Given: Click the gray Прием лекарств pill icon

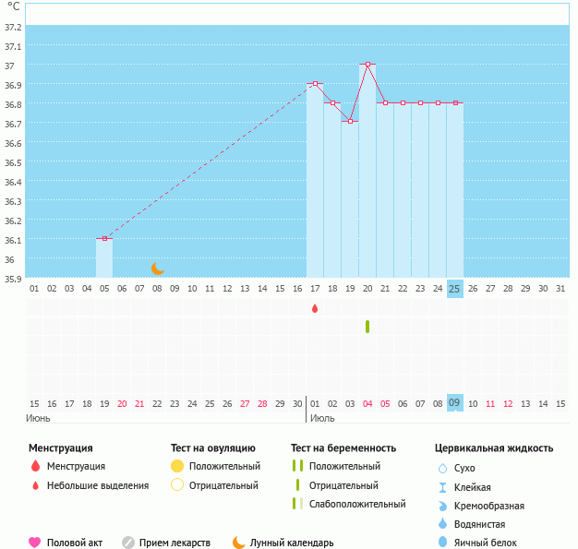Looking at the screenshot, I should [128, 543].
